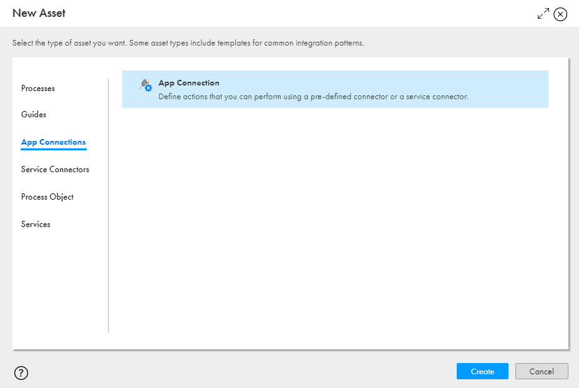The height and width of the screenshot is (388, 579).
Task: Choose the Services category
Action: tap(36, 225)
